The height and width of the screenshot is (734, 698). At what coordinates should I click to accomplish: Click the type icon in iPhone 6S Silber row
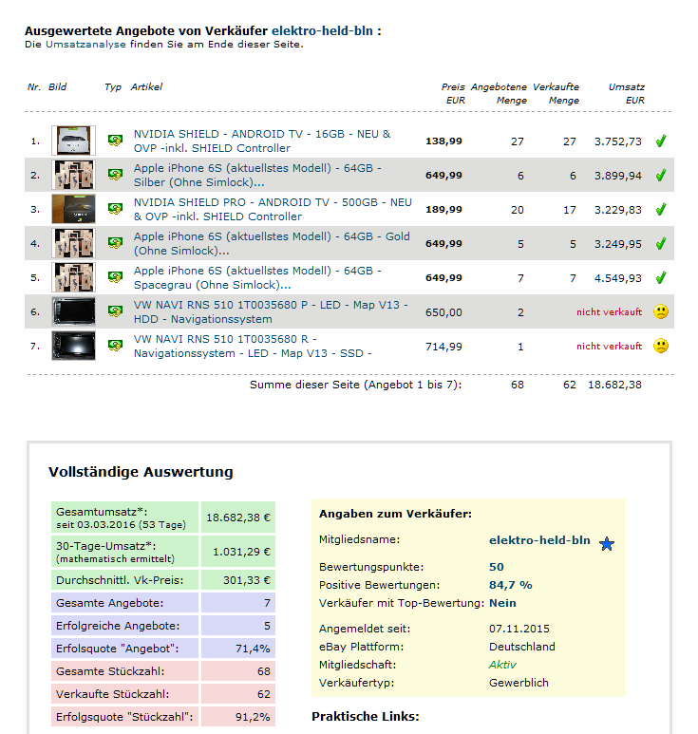[115, 174]
